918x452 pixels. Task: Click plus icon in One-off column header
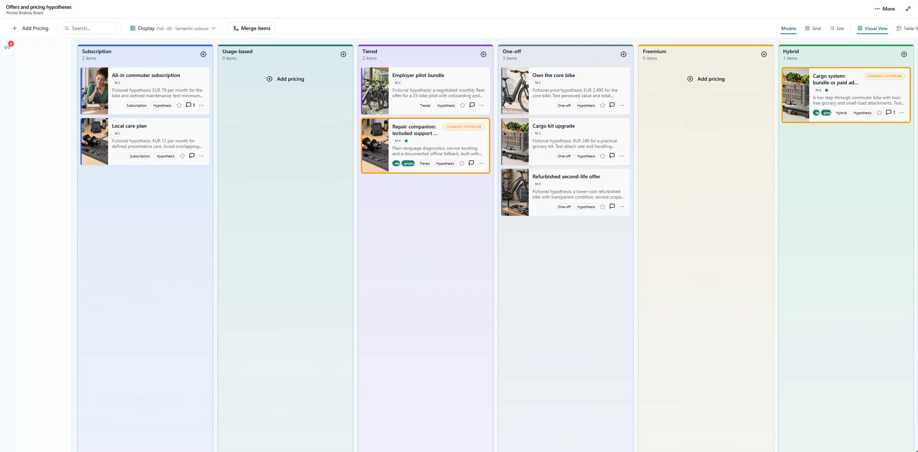coord(623,54)
